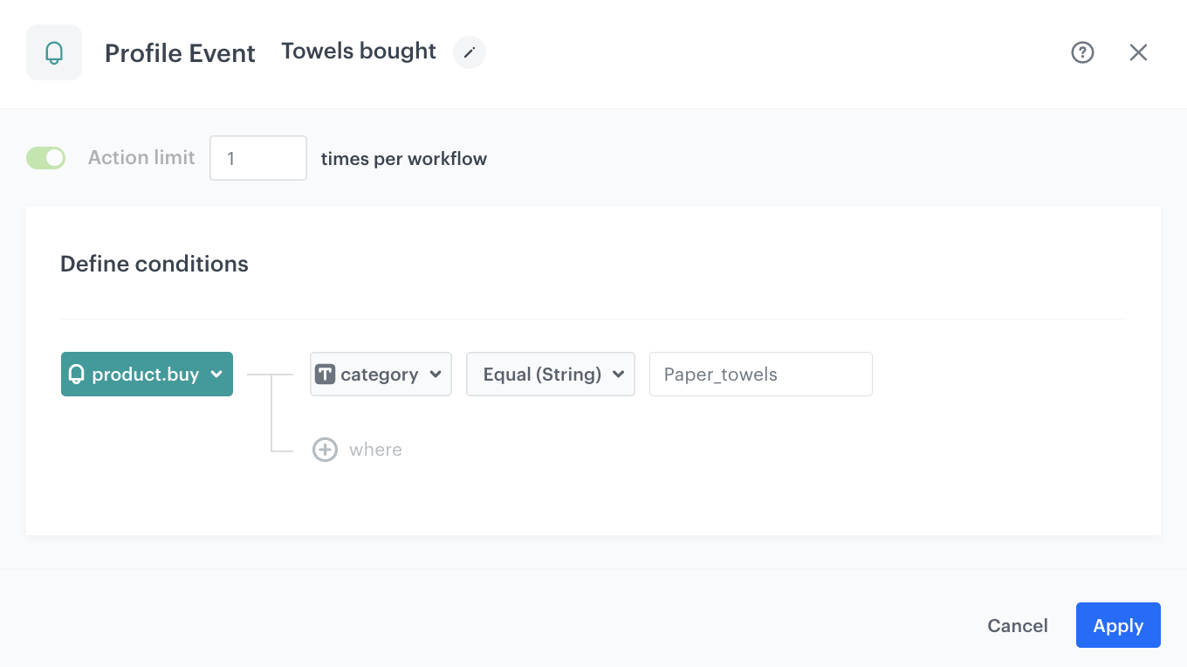Disable the Action limit toggle
Screen dimensions: 1187x667
pyautogui.click(x=45, y=157)
